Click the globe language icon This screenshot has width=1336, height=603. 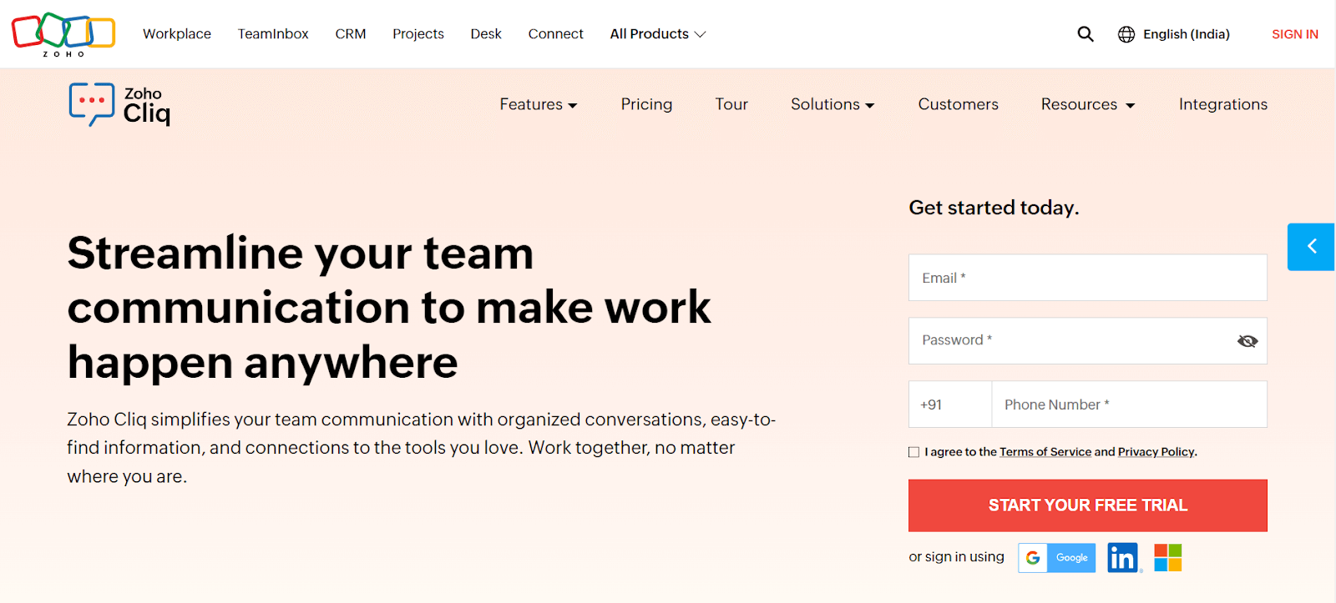[1126, 34]
